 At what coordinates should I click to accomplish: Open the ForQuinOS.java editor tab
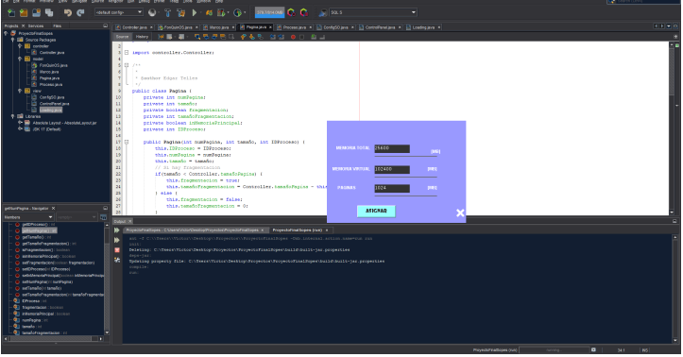(178, 27)
